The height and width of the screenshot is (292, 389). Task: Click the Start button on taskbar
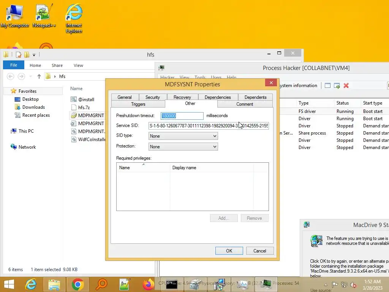(9, 284)
